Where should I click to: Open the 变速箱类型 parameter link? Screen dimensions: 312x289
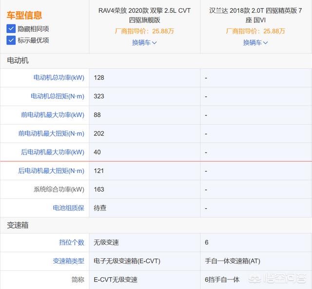(x=68, y=261)
